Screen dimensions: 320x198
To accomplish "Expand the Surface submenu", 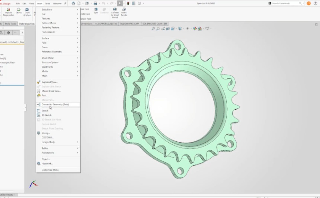I will click(58, 38).
